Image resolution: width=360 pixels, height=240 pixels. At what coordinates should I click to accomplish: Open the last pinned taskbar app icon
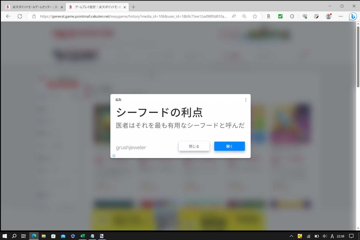tap(102, 236)
